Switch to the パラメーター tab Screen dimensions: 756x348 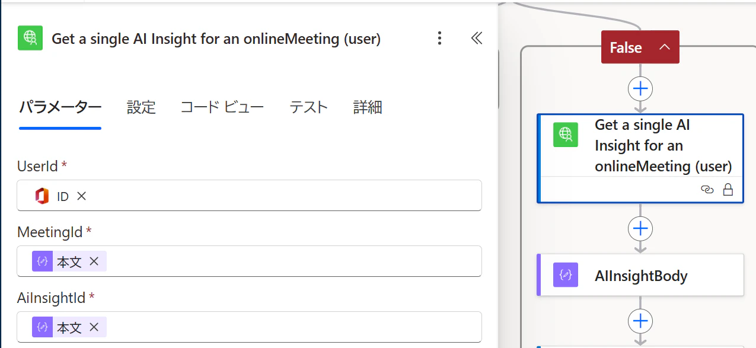pyautogui.click(x=60, y=107)
